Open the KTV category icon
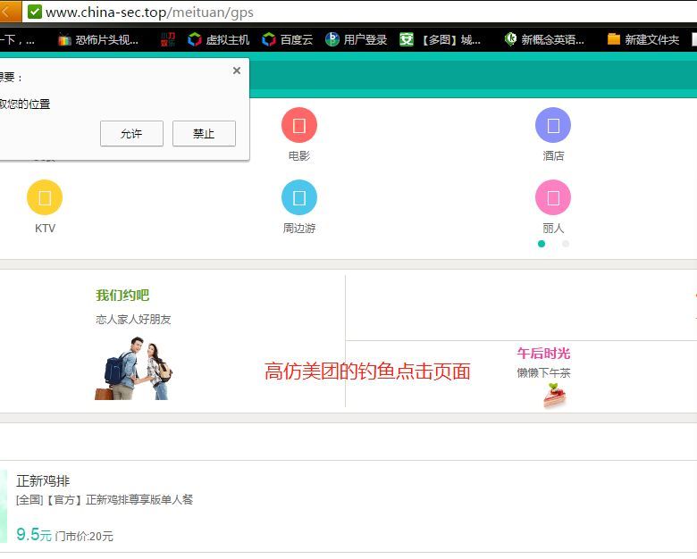697x559 pixels. 45,197
